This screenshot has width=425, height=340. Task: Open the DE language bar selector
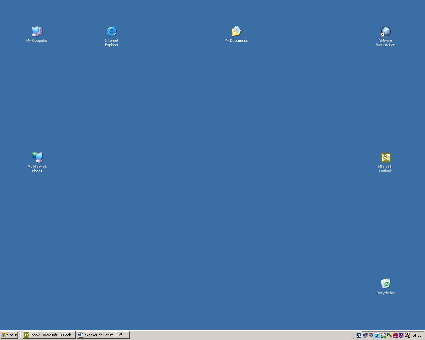click(359, 335)
